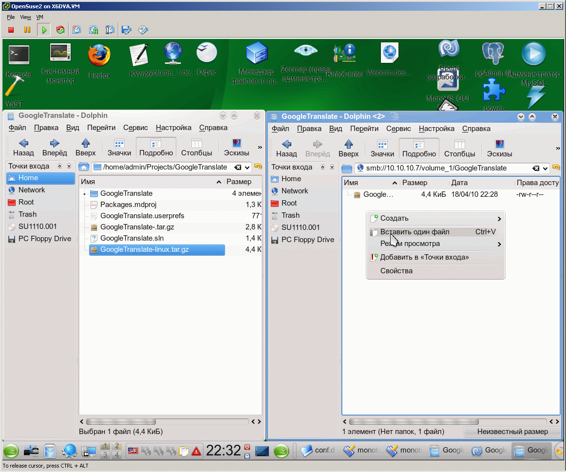
Task: Toggle Столбцы view in left Dolphin
Action: tap(196, 148)
